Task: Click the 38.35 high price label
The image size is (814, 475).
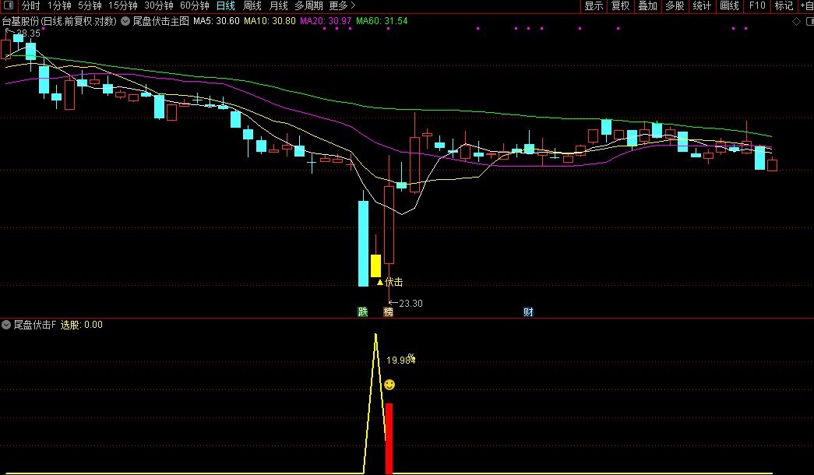Action: pos(28,33)
